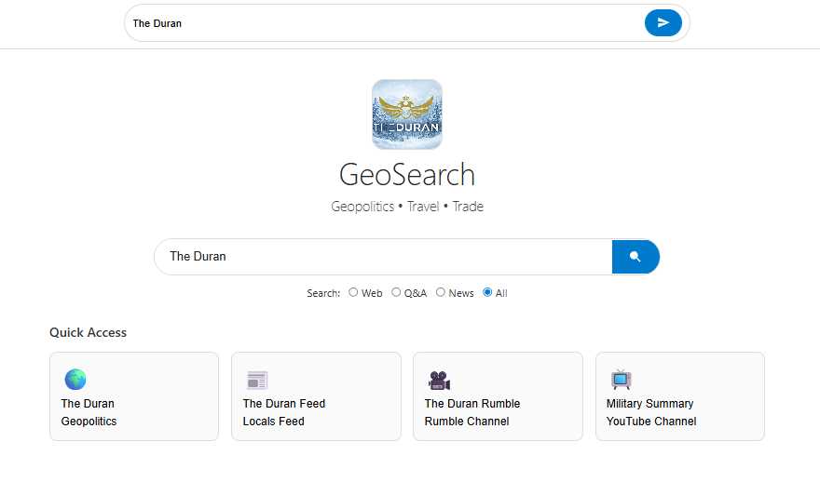Image resolution: width=820 pixels, height=482 pixels.
Task: Click the Locals Feed subtitle text
Action: [274, 422]
